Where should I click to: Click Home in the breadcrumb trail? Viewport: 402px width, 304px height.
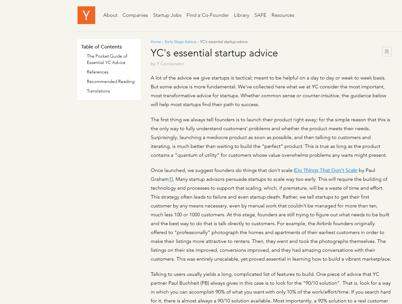(156, 41)
